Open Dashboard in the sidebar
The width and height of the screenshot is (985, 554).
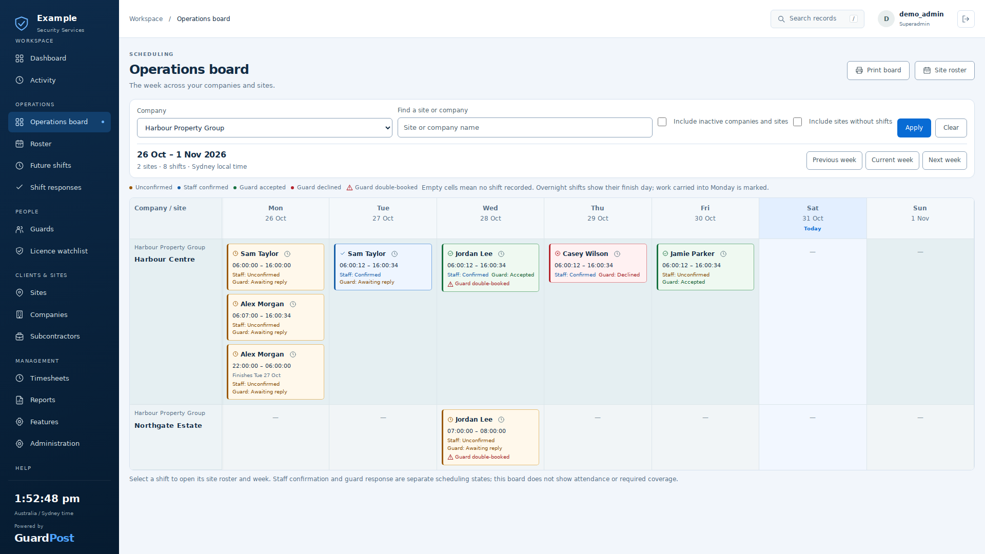tap(60, 58)
